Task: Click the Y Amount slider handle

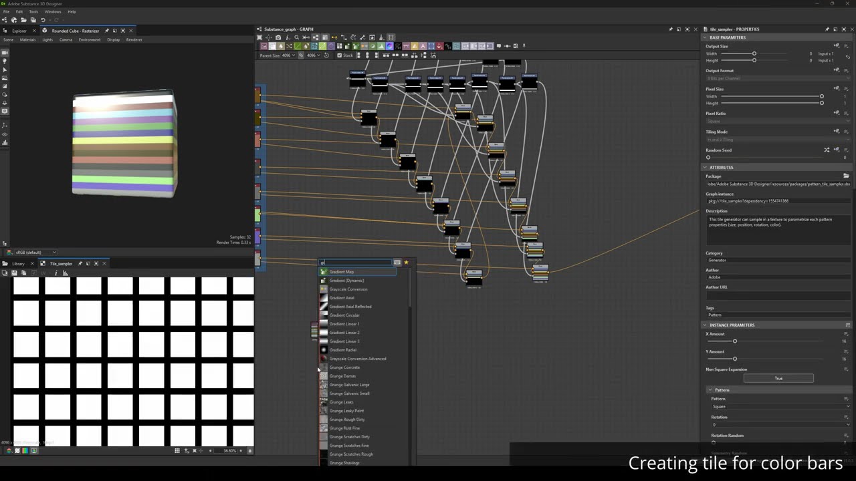Action: click(x=735, y=359)
